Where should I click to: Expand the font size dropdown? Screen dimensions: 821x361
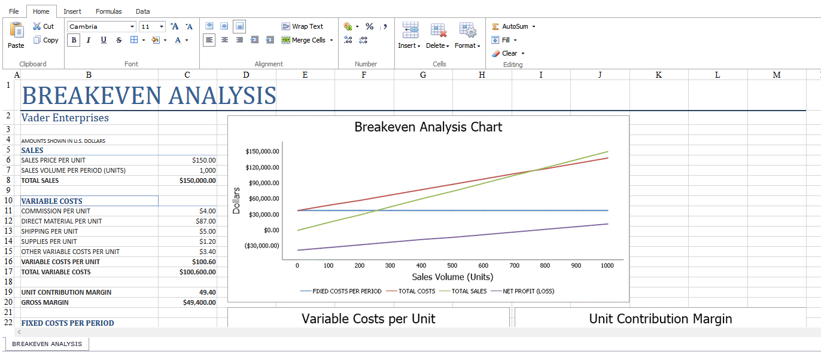click(162, 27)
